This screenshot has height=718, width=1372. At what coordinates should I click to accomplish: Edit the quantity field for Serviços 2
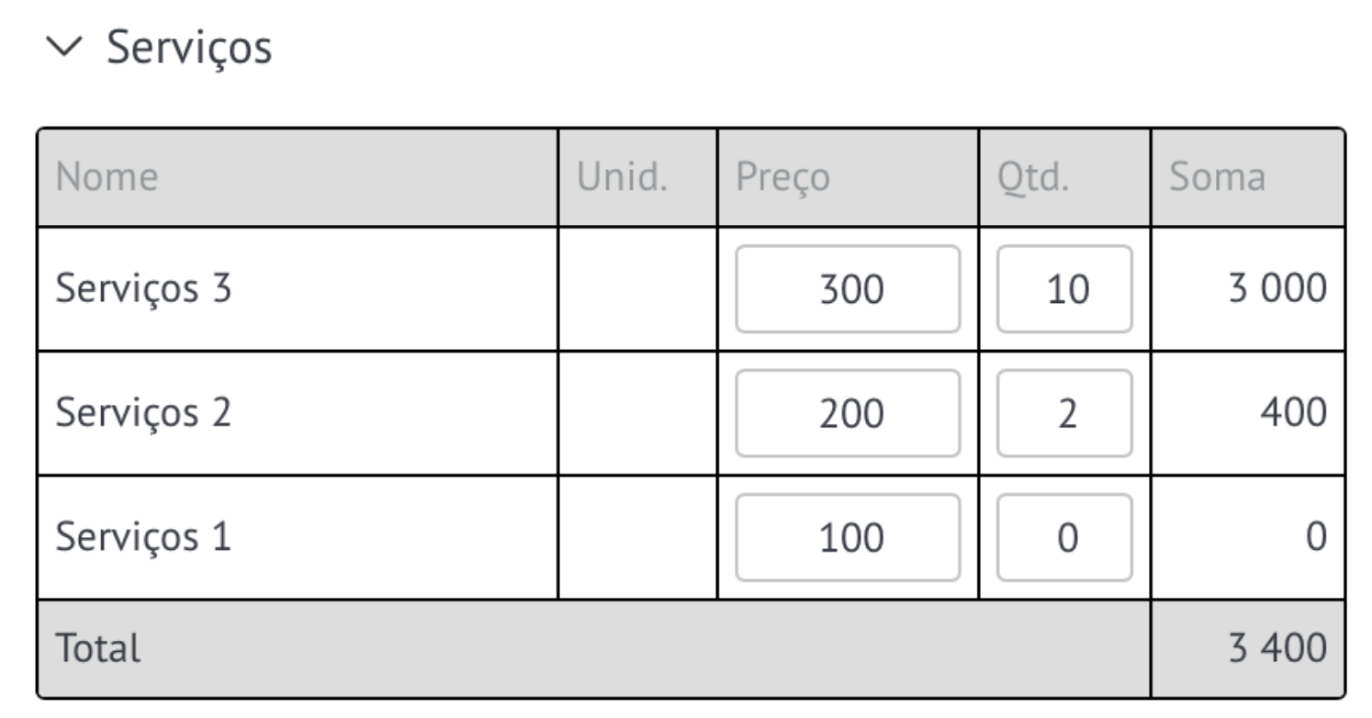[1064, 413]
